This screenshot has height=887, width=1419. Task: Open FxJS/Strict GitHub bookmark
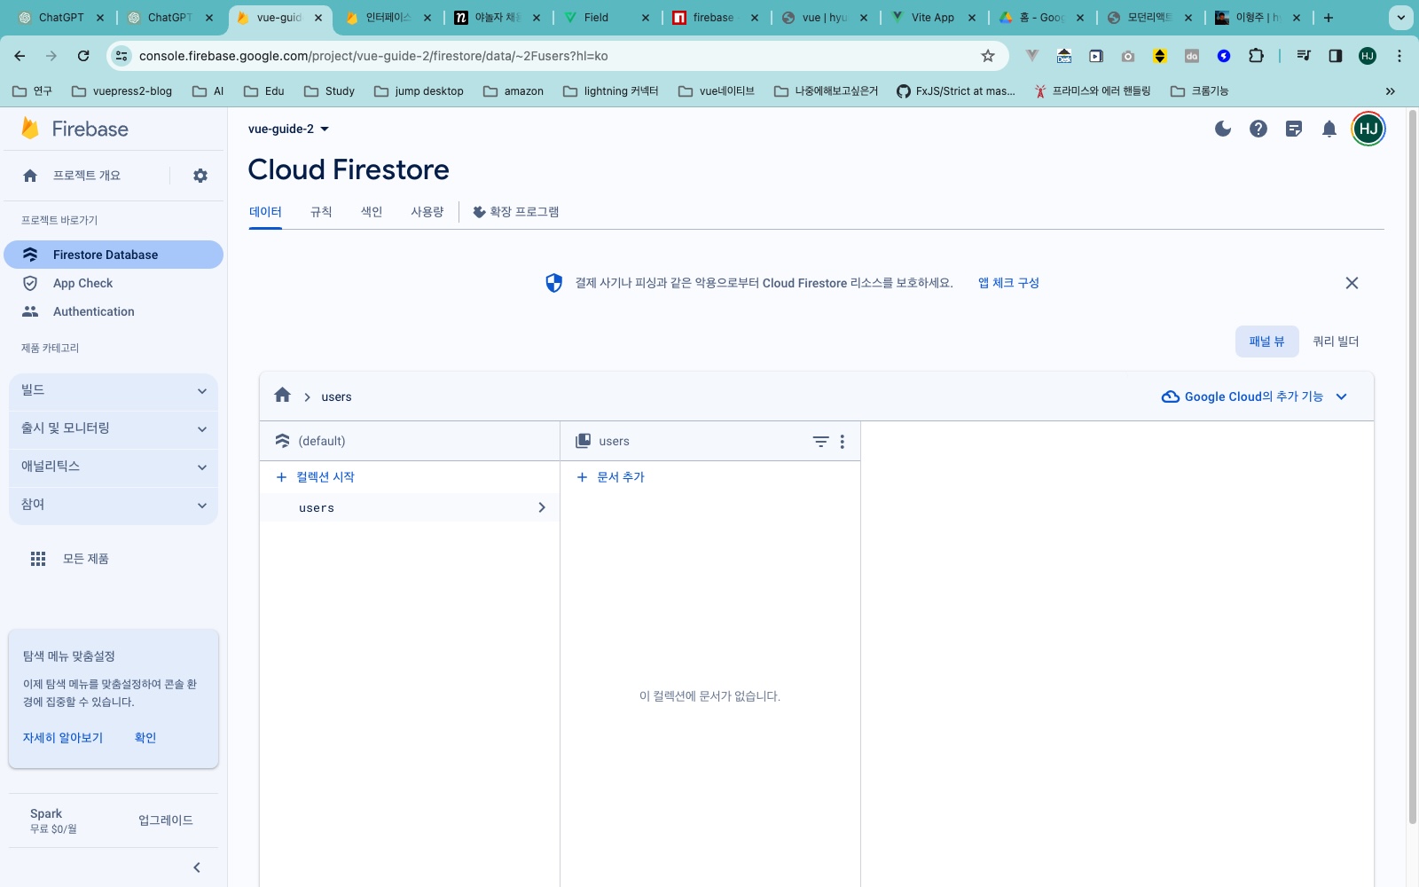pos(956,91)
